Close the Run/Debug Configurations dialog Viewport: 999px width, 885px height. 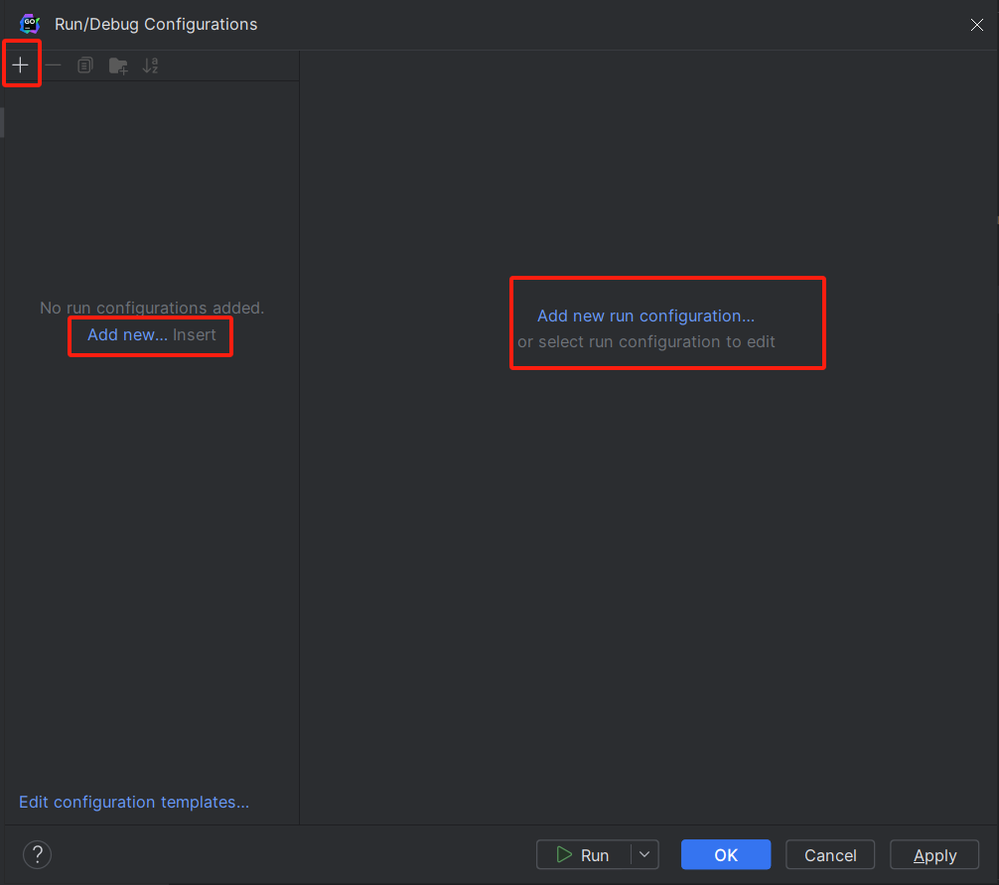click(976, 25)
